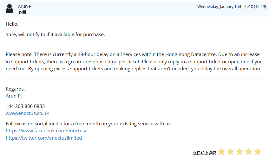The height and width of the screenshot is (164, 269).
Task: Click the 您已送出評價 rating label
Action: coord(204,153)
